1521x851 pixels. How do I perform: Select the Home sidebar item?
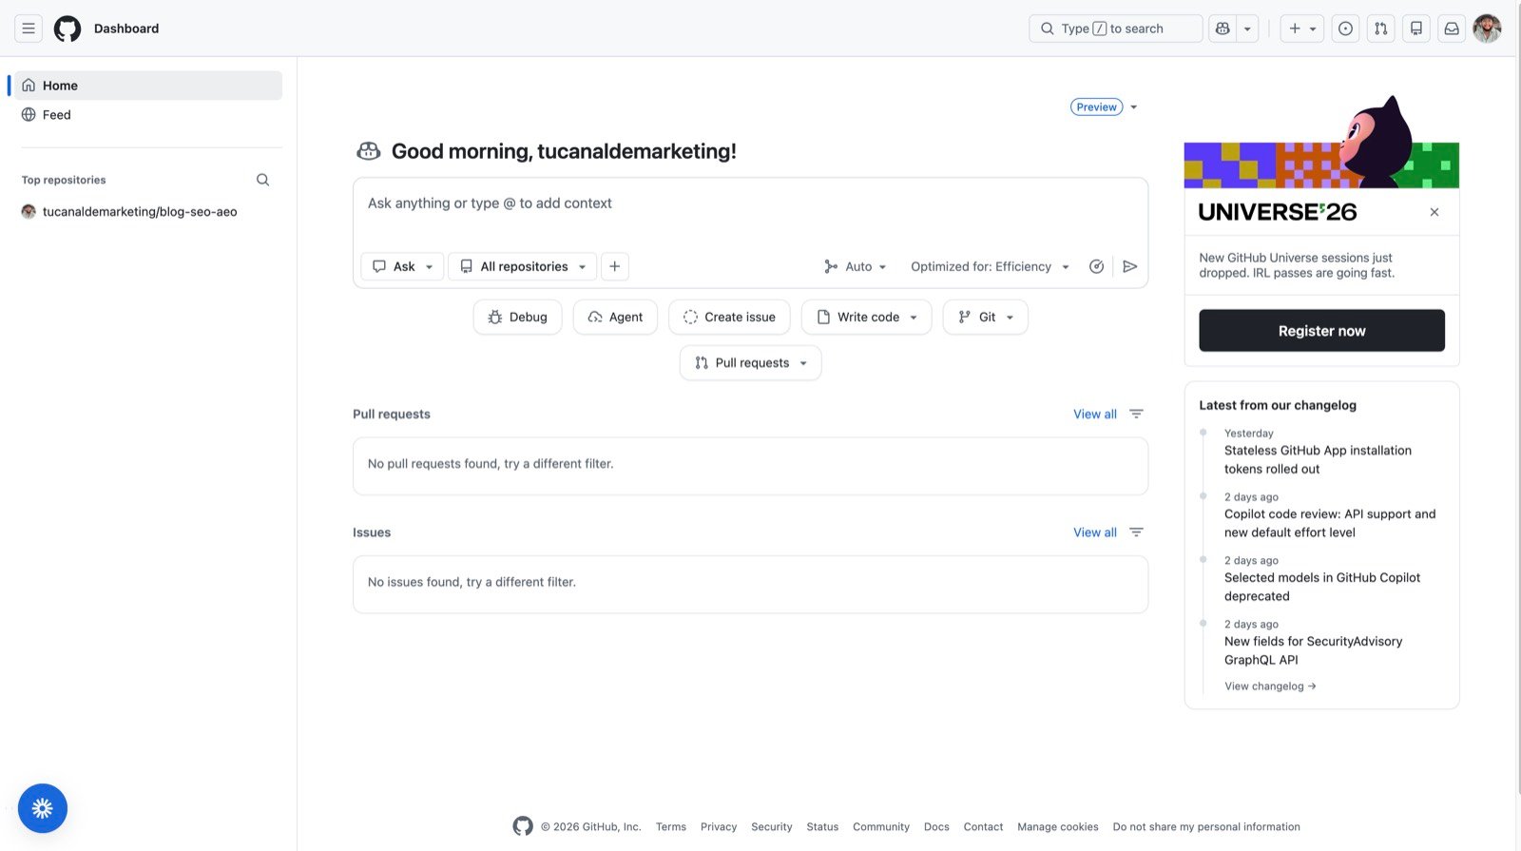[147, 86]
